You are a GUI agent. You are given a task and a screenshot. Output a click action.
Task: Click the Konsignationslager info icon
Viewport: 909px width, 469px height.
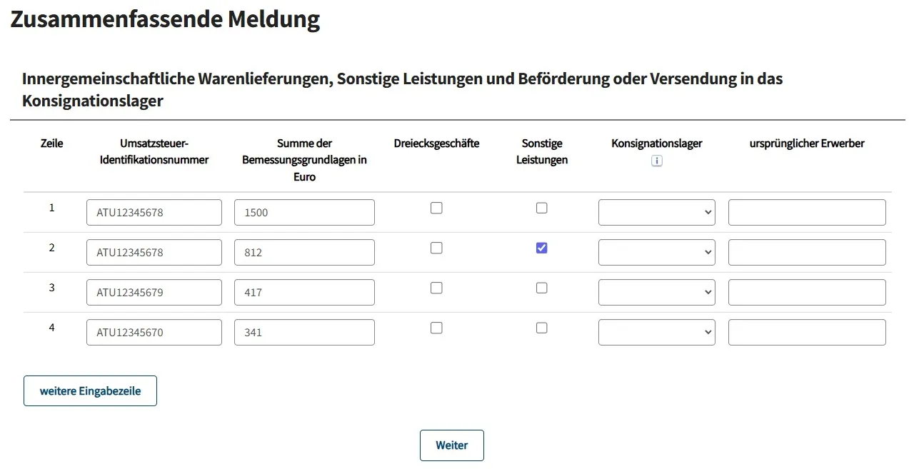[657, 161]
